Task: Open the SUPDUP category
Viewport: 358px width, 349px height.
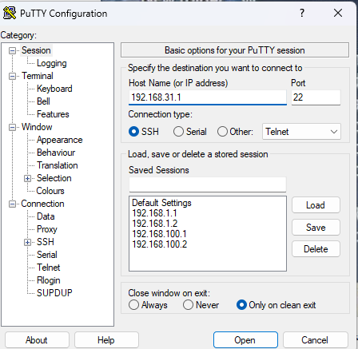Action: (x=54, y=293)
